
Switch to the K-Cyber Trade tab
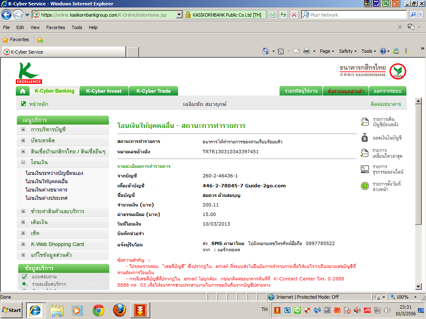click(x=154, y=91)
